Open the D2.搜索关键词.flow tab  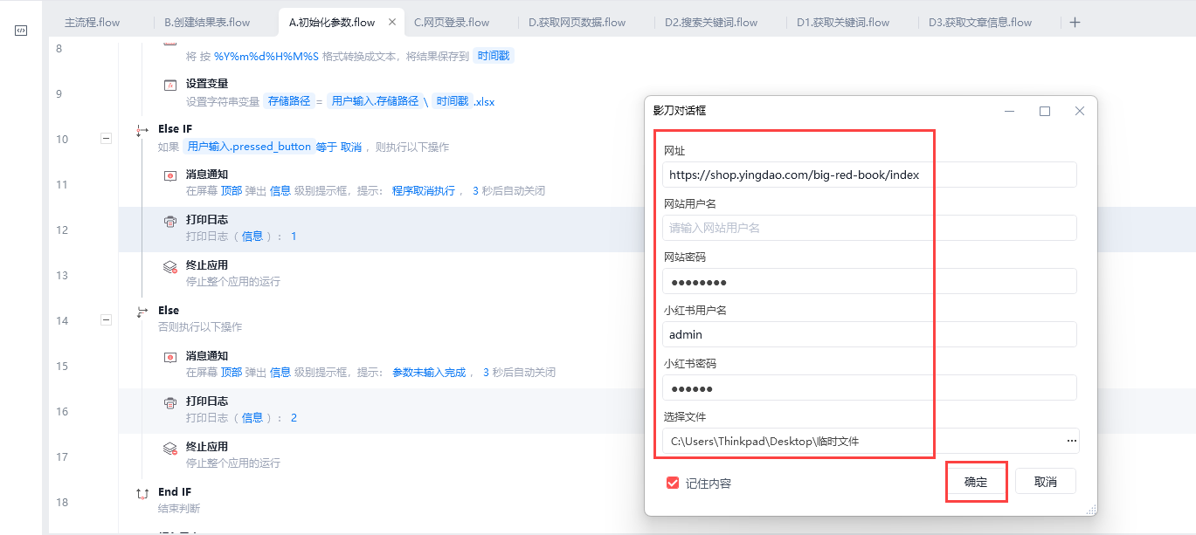coord(710,22)
